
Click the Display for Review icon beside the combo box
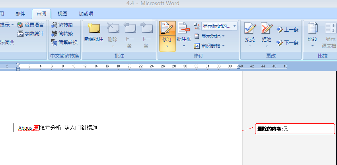tap(197, 26)
